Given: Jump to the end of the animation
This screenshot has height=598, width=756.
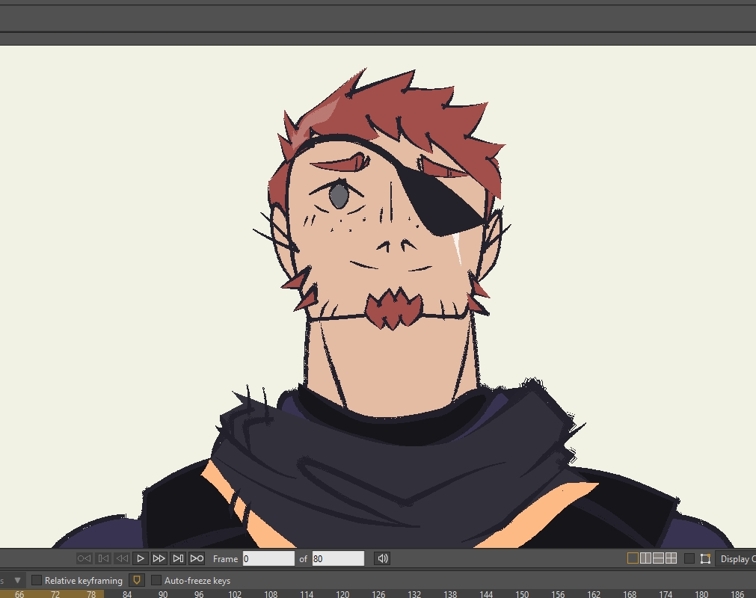Looking at the screenshot, I should (197, 558).
